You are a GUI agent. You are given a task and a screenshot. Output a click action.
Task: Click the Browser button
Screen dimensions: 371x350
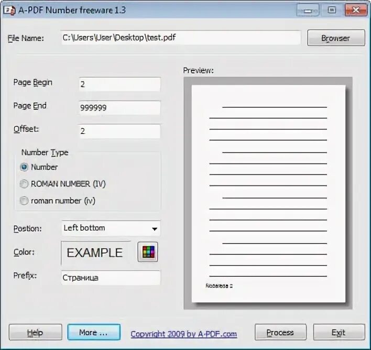coord(336,38)
